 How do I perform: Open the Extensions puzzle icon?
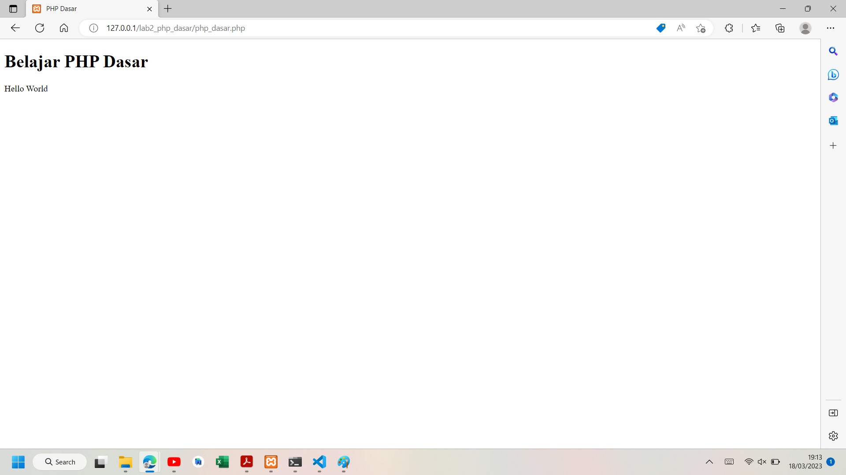729,28
